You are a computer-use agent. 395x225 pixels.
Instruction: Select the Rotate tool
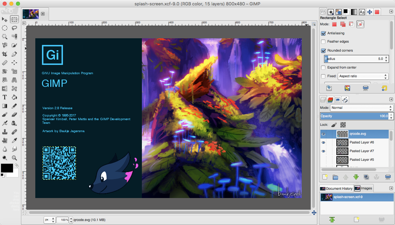5,71
